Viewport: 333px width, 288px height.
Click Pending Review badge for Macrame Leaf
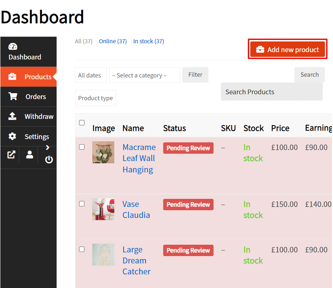[188, 148]
